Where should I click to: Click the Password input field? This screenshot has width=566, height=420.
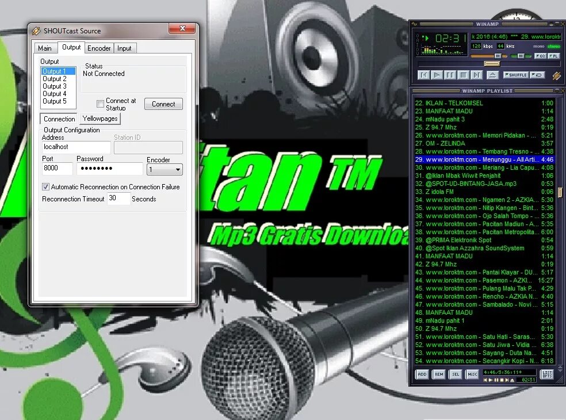[109, 169]
